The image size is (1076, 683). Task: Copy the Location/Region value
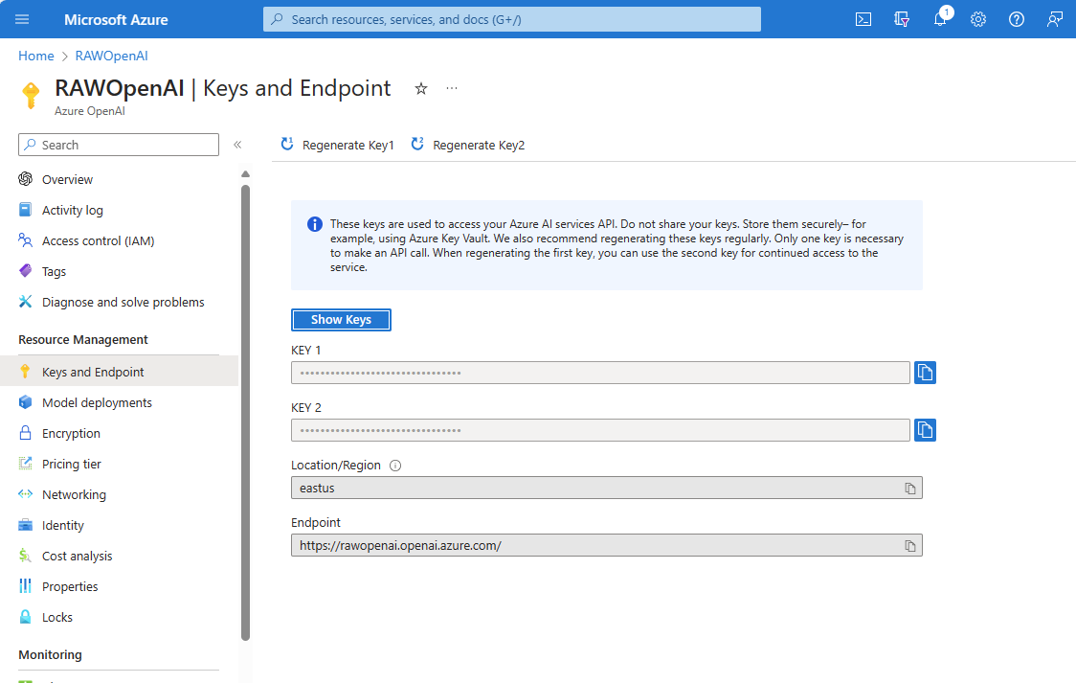click(910, 488)
